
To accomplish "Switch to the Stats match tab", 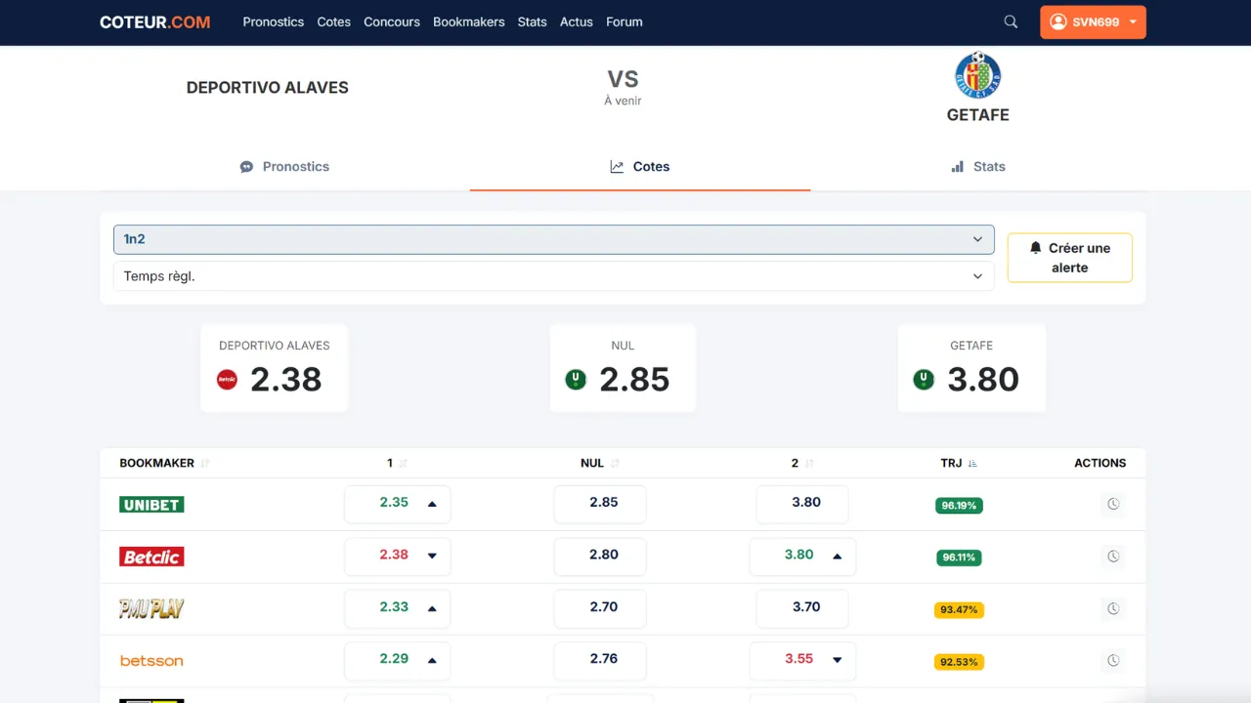I will pos(978,167).
